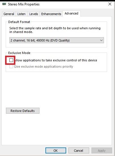
Task: Click the Stereo Mix Properties title text
Action: 24,4
